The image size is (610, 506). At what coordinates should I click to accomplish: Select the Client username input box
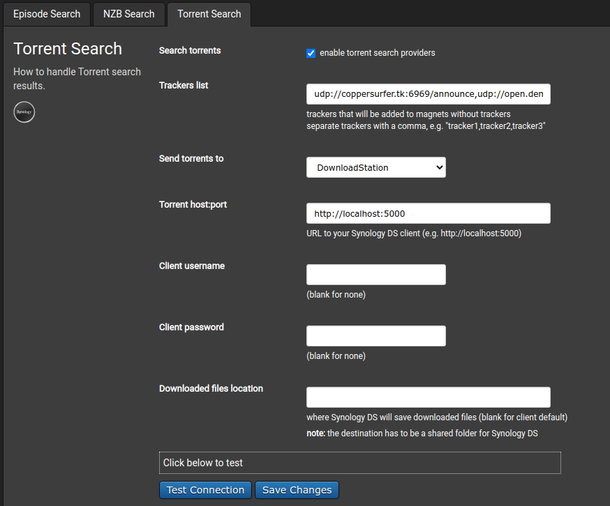(x=375, y=275)
